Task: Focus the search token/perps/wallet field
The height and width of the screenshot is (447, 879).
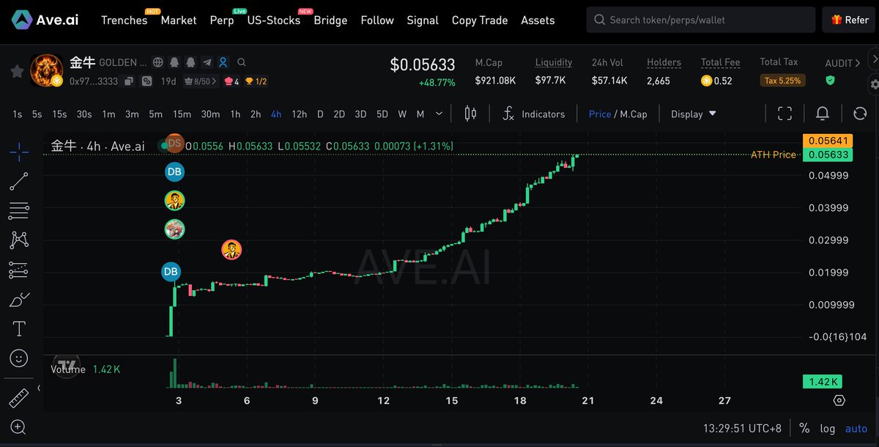Action: [x=700, y=20]
